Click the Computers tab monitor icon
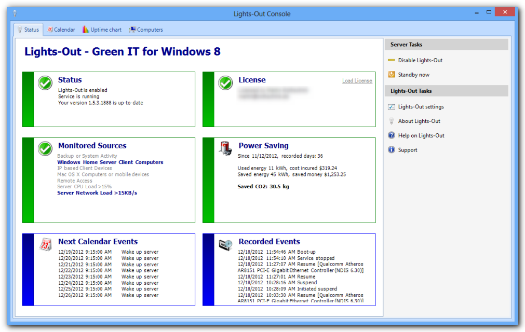 132,30
